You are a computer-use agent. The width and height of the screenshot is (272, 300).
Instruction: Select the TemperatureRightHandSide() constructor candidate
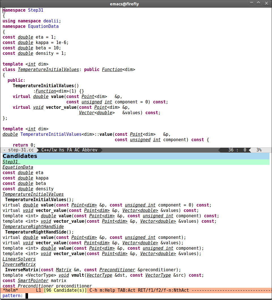click(x=39, y=232)
